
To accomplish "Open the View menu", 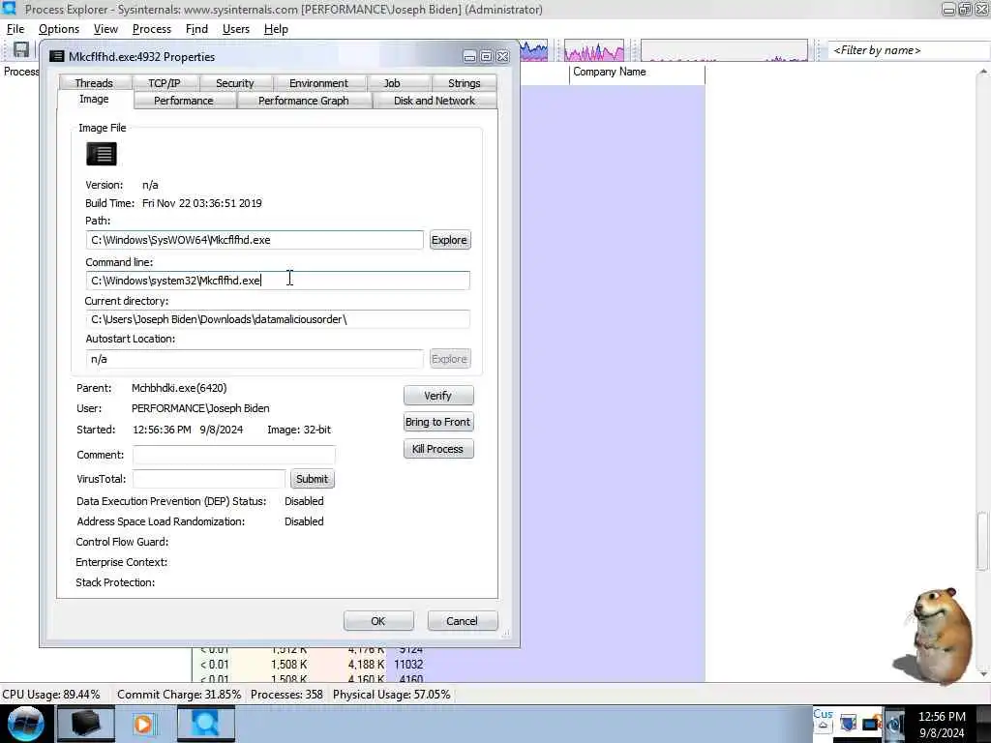I will 105,29.
